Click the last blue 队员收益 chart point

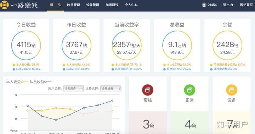[112, 100]
